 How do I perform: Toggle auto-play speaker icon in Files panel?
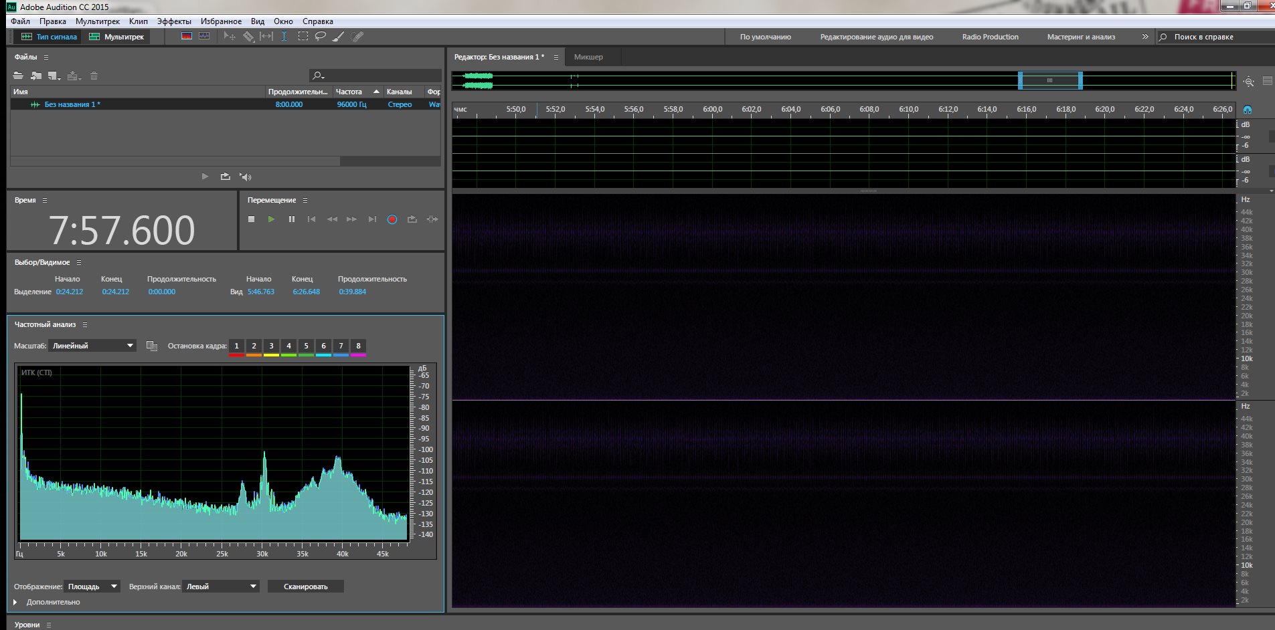pyautogui.click(x=246, y=177)
